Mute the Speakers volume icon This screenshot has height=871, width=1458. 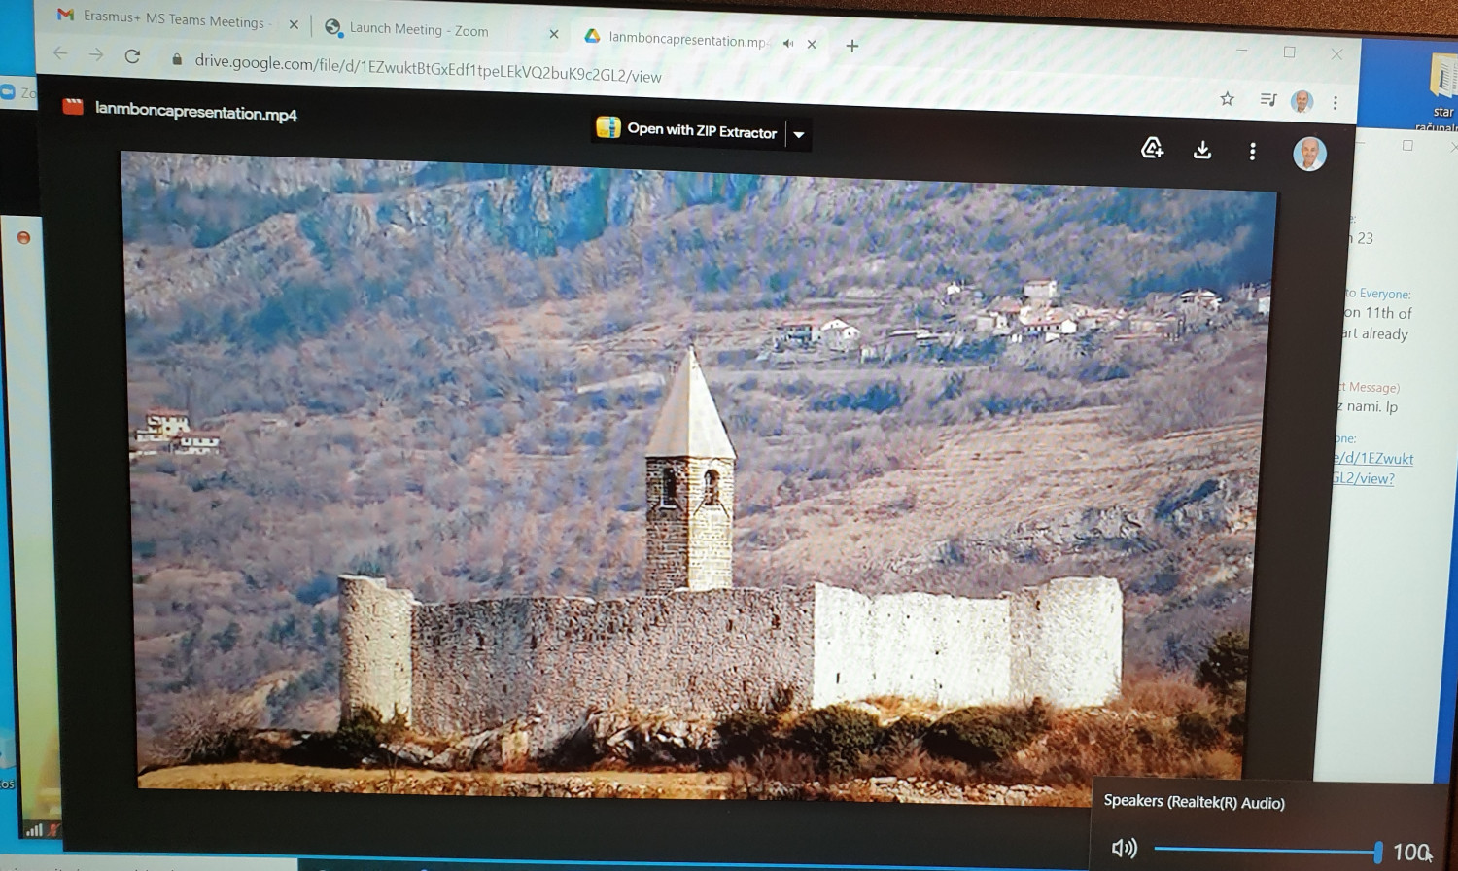(1125, 849)
